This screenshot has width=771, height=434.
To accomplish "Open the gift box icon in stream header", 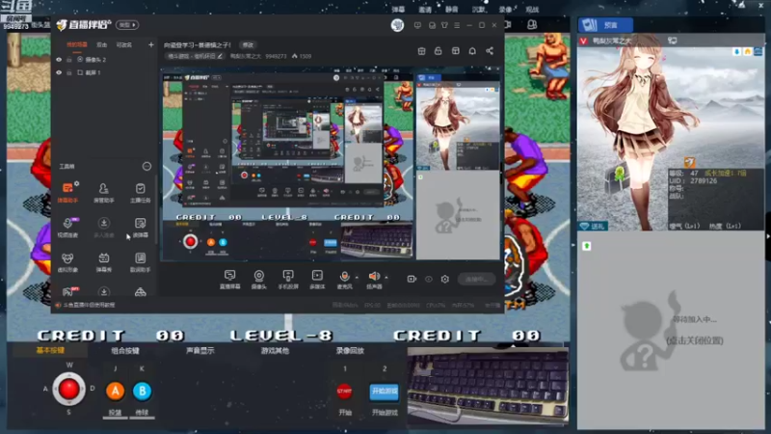I will pyautogui.click(x=421, y=51).
